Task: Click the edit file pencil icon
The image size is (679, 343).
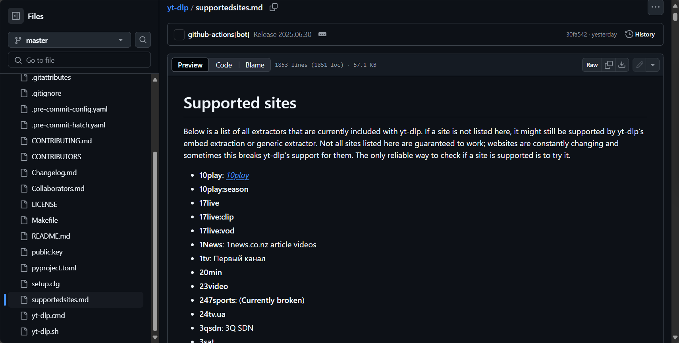Action: click(639, 65)
